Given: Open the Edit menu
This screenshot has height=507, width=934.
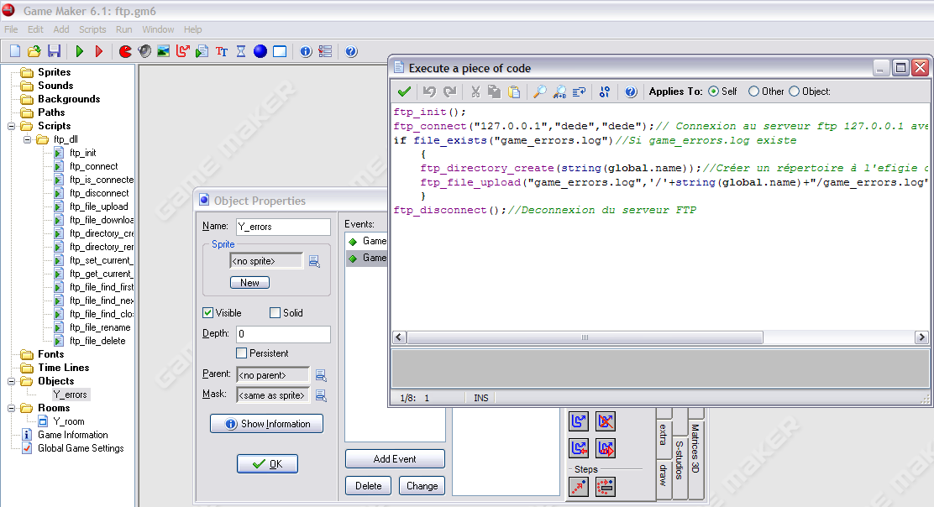Looking at the screenshot, I should [35, 29].
